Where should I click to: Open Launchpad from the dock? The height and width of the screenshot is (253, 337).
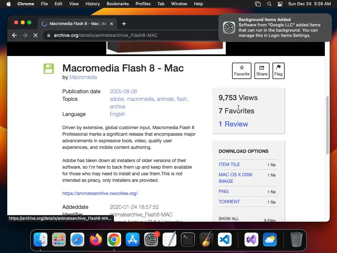(59, 239)
